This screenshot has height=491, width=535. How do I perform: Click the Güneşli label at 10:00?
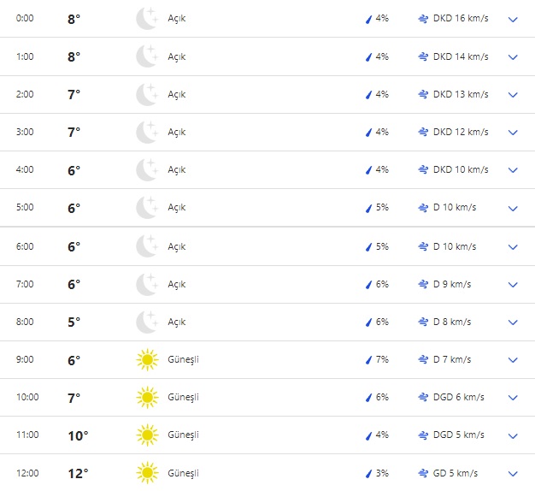pos(183,398)
